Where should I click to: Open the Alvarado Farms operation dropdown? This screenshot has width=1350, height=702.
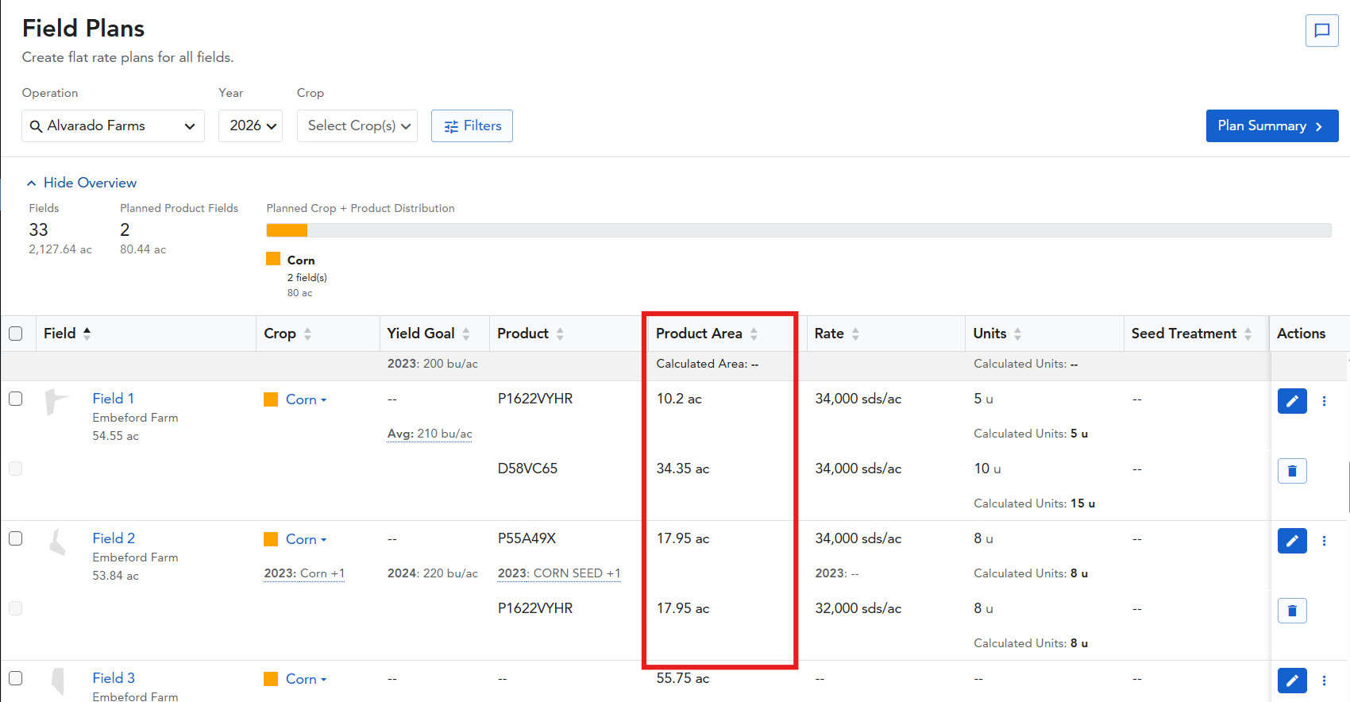tap(113, 126)
